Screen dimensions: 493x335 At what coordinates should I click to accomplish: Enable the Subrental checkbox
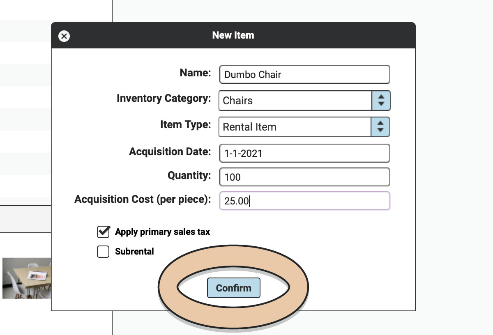click(x=103, y=251)
